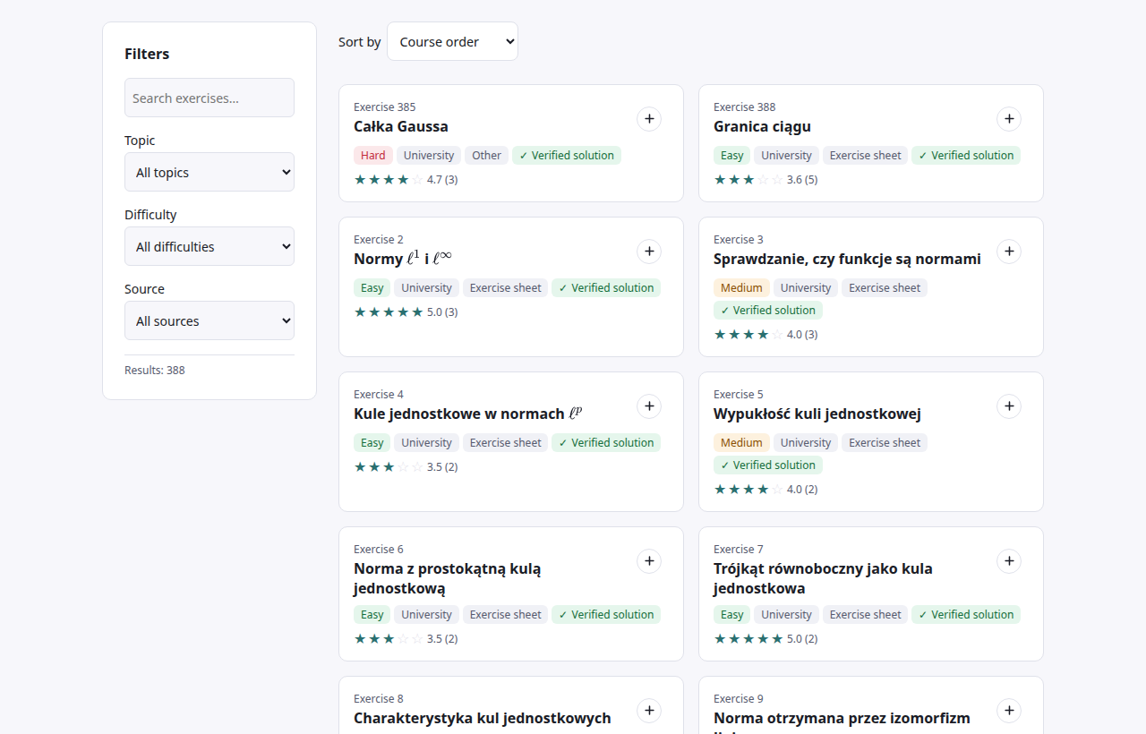Click Verified solution badge on Exercise 388
The width and height of the screenshot is (1146, 734).
coord(966,155)
